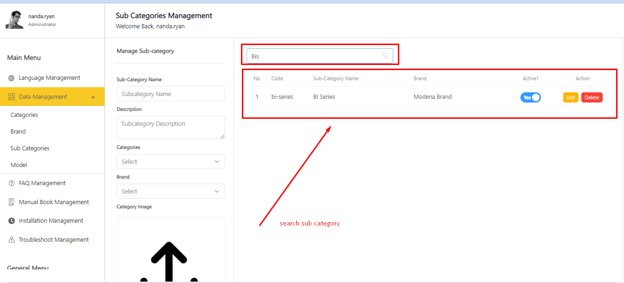Open the Categories select dropdown
The image size is (624, 283).
pos(170,161)
